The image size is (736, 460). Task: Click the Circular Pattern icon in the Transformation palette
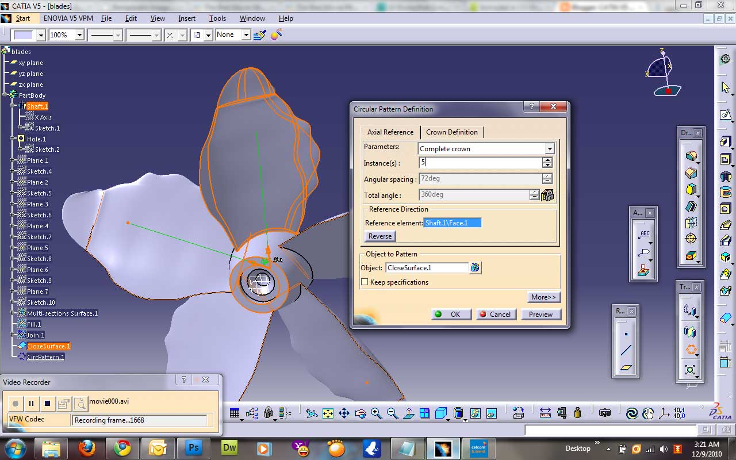[x=691, y=349]
